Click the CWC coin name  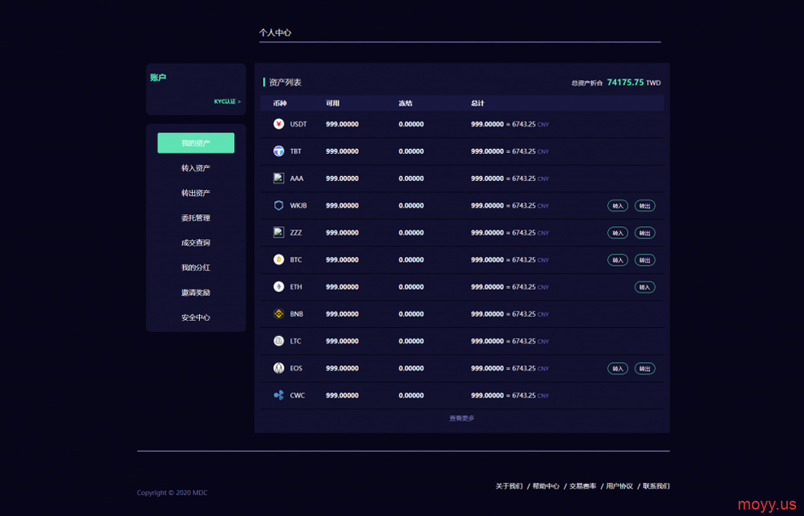point(297,395)
